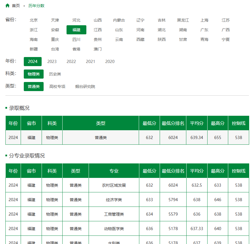Screen dimensions: 252x244
Task: Click the 农村区域发展 major row cell
Action: click(114, 185)
